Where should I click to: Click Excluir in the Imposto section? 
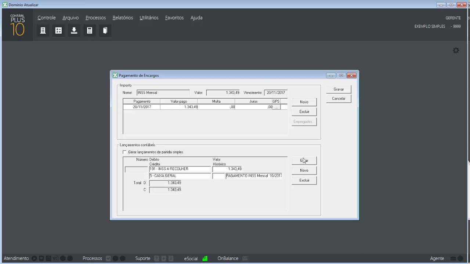coord(304,111)
